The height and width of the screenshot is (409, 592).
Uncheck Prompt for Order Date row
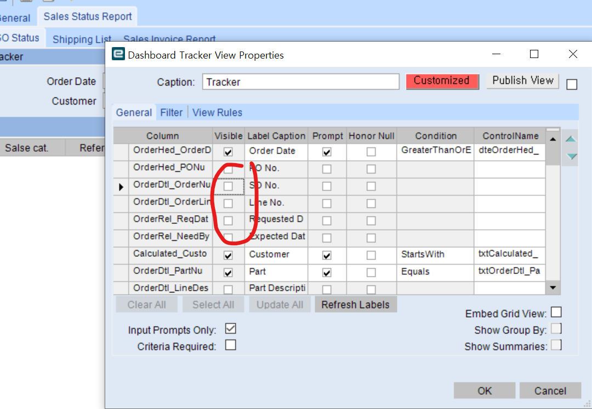pos(327,152)
